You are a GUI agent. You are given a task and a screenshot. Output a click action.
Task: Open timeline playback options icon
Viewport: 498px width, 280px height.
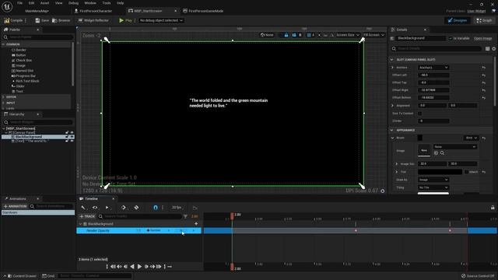click(107, 208)
